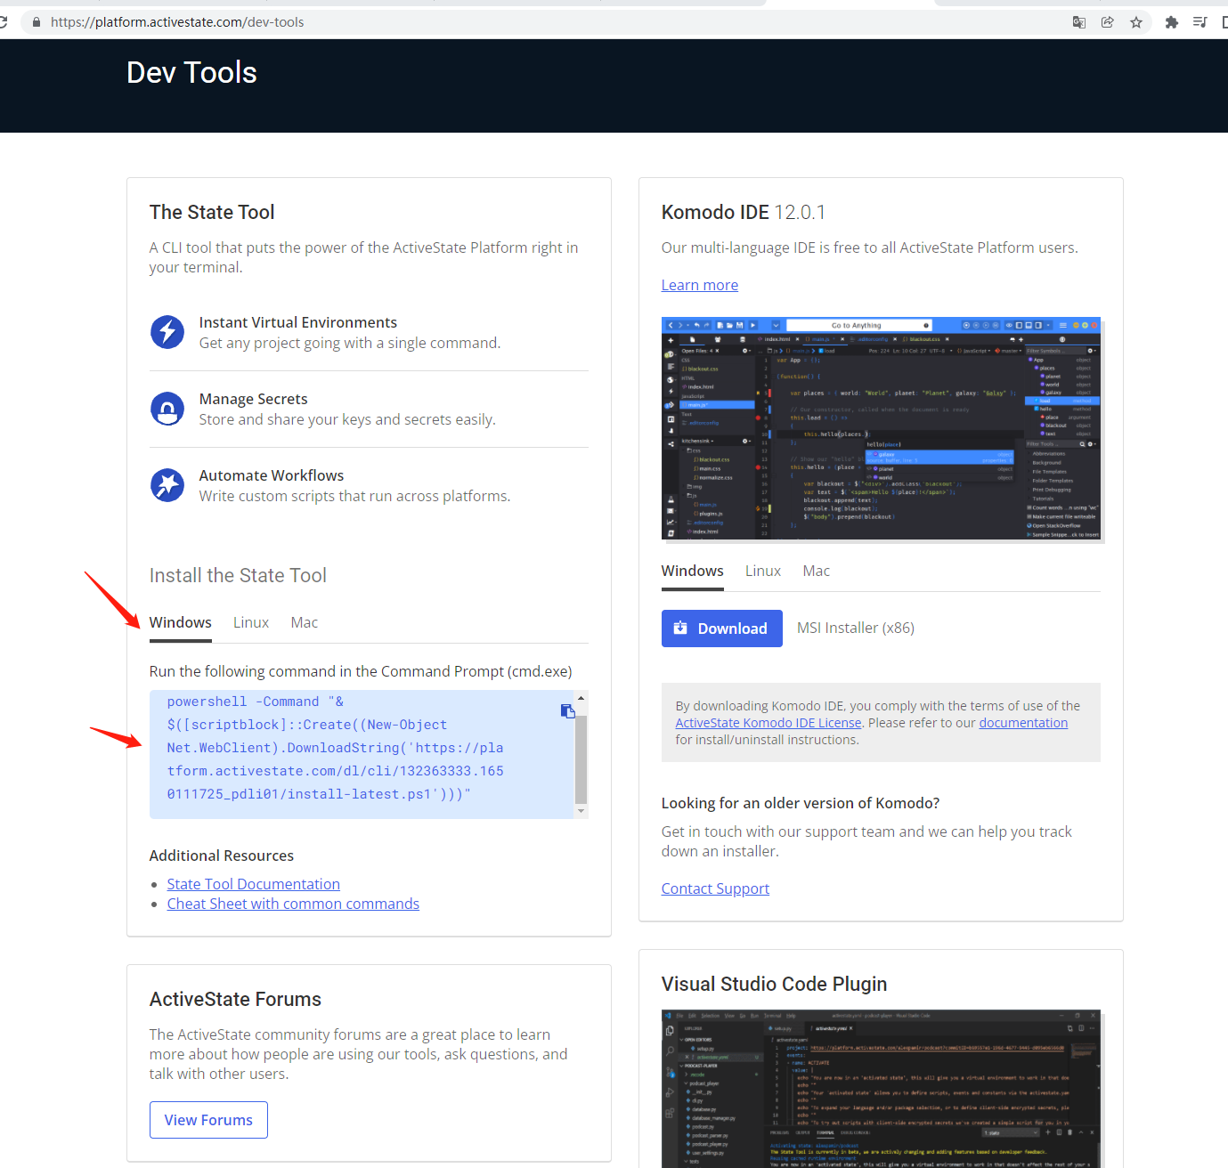
Task: Open the Visual Studio Code Plugin screenshot
Action: pyautogui.click(x=881, y=1089)
